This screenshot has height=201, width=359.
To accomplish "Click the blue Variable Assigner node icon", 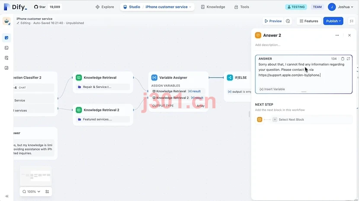I will coord(154,78).
